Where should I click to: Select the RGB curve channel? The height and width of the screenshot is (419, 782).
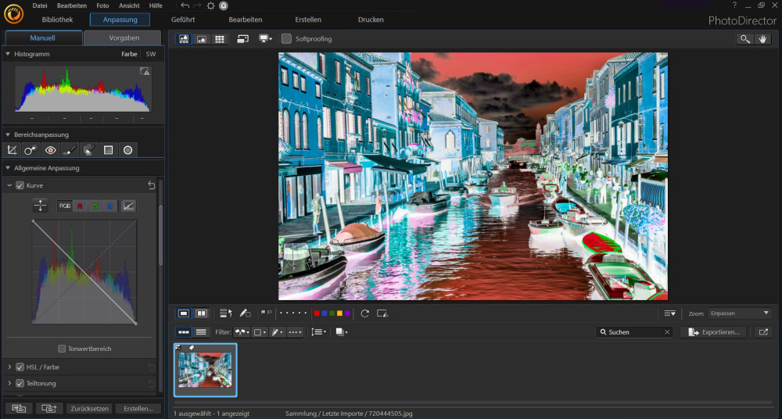pos(65,206)
